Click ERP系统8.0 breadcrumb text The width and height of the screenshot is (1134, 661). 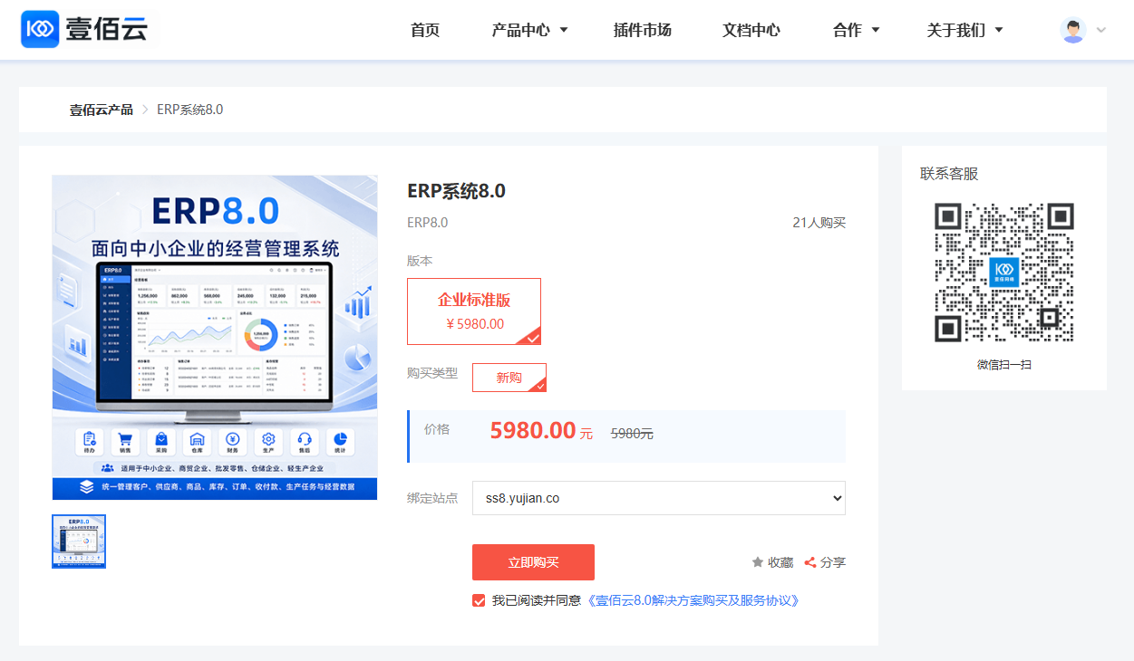(190, 110)
